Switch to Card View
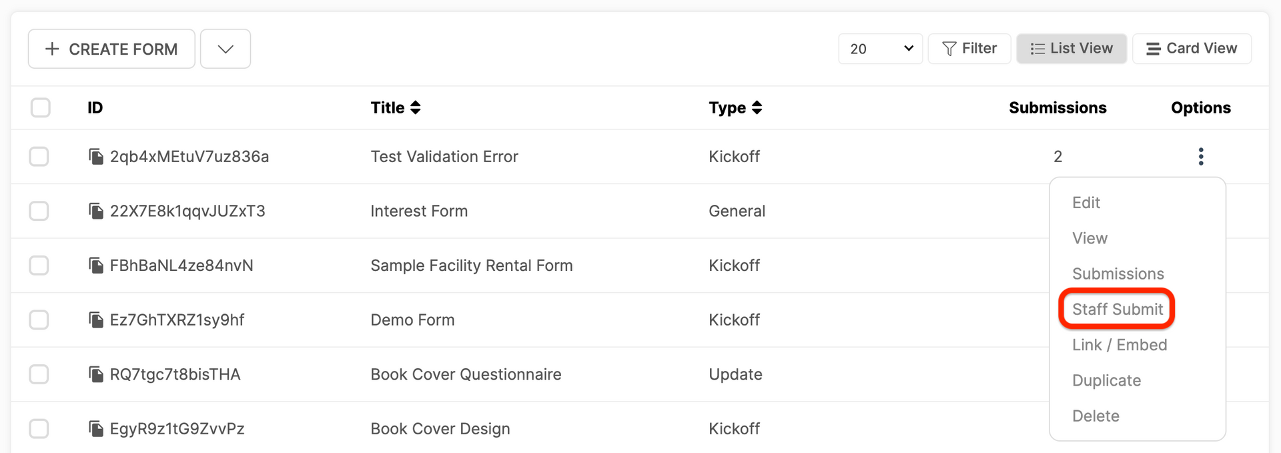The height and width of the screenshot is (453, 1281). point(1192,49)
